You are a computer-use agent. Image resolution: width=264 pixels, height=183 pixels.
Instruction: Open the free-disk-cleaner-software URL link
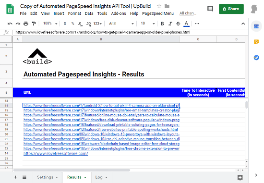pos(101,120)
